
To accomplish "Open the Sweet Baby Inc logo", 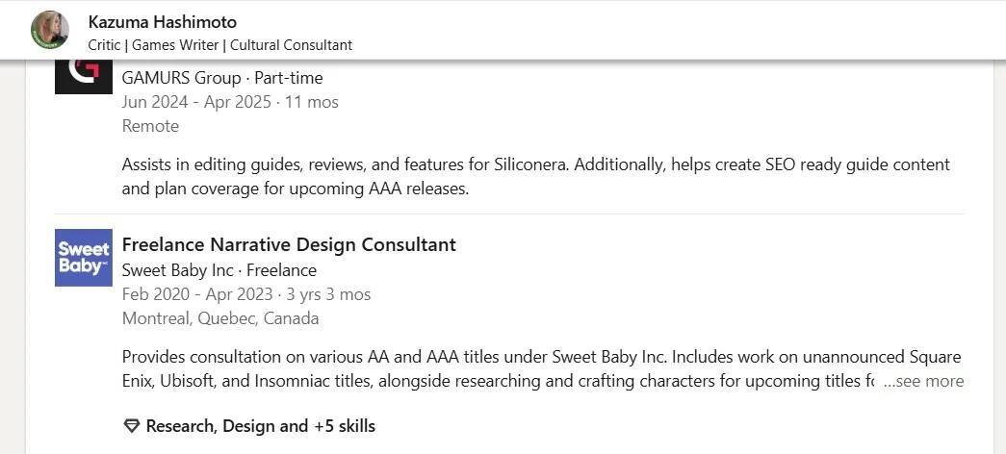I will (83, 258).
